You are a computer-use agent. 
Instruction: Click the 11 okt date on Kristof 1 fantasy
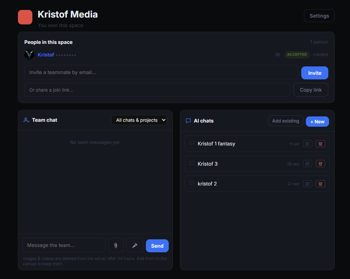[294, 144]
